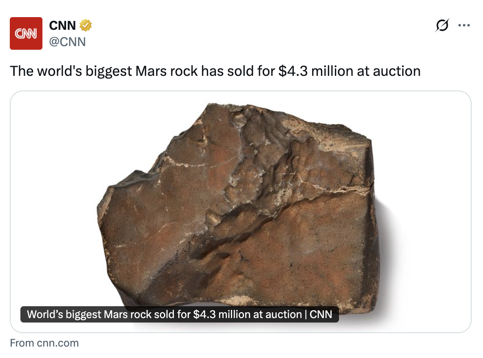Click the Mars rock article preview image
The width and height of the screenshot is (483, 358).
coord(241,212)
